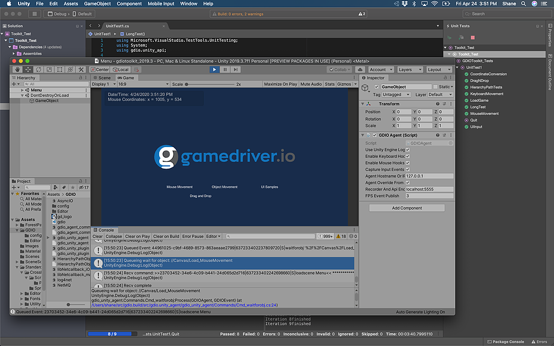This screenshot has width=554, height=346.
Task: Click the Pause button in Unity
Action: 225,70
